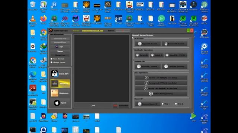Open the EFT Pro desktop icon
Image resolution: width=238 pixels, height=133 pixels.
pyautogui.click(x=204, y=20)
